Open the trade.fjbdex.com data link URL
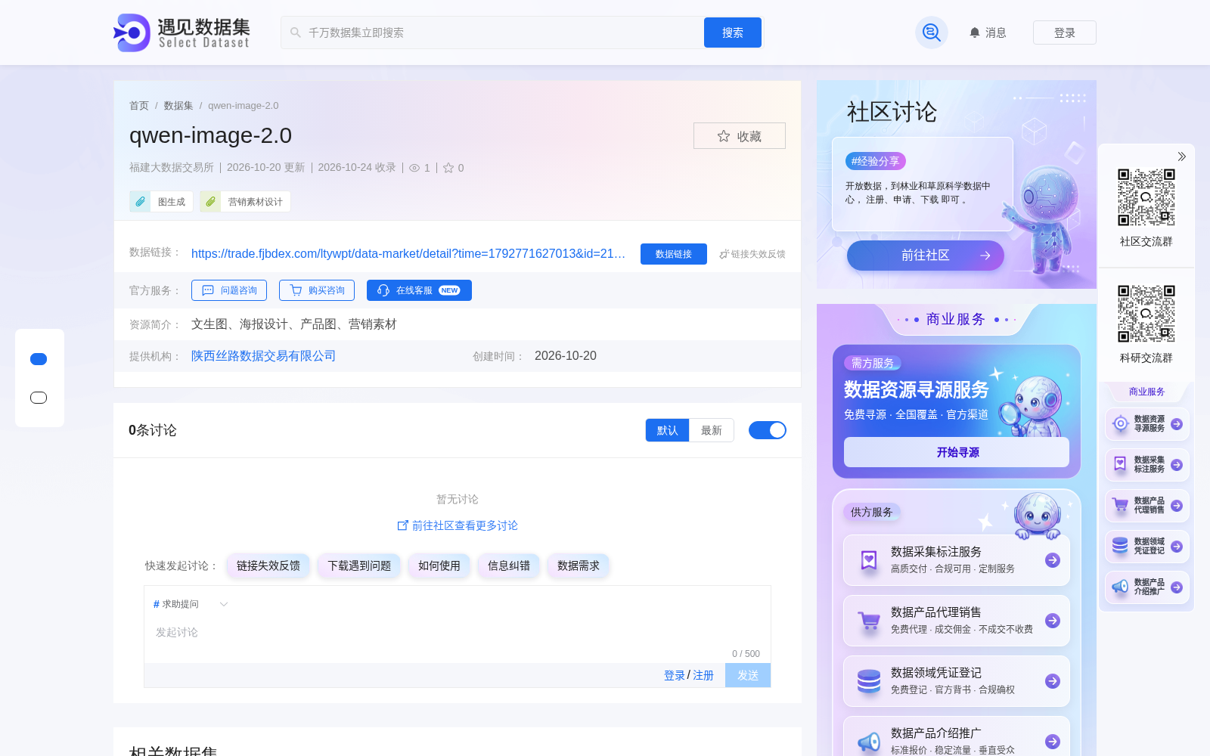The width and height of the screenshot is (1210, 756). 408,254
